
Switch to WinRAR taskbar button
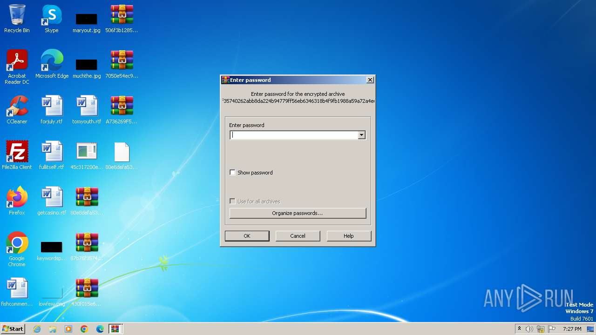coord(115,329)
